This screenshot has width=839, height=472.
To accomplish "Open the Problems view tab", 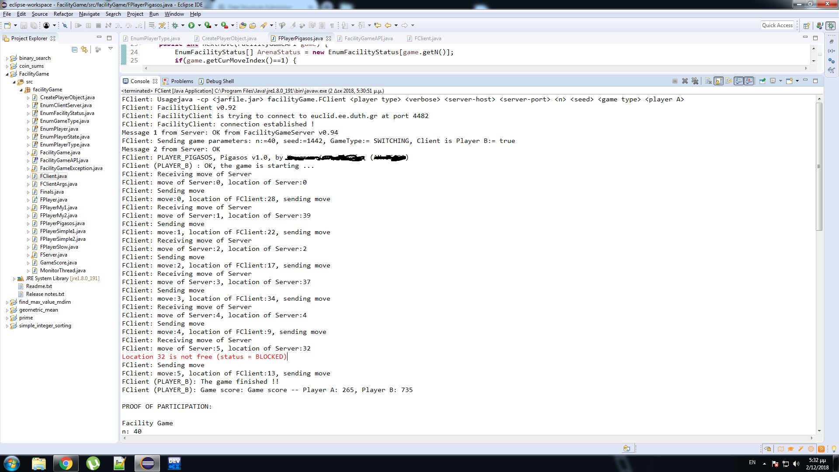I will coord(181,81).
